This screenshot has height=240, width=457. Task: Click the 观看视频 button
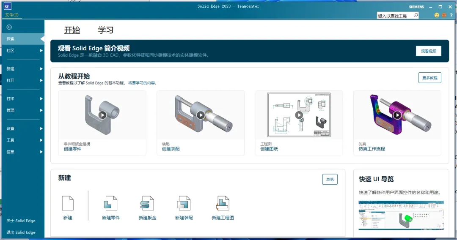tap(428, 51)
